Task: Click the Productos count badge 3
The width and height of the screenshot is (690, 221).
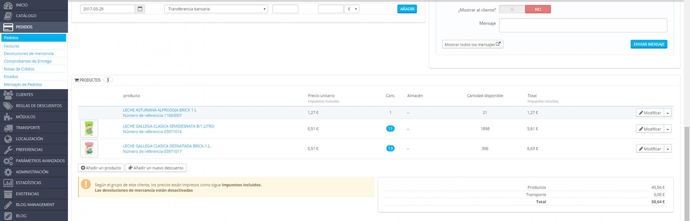Action: tap(108, 80)
